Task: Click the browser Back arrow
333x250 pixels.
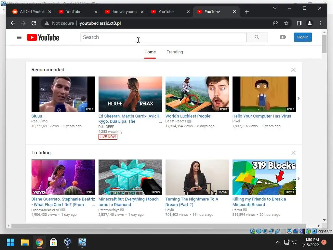Action: (x=13, y=23)
